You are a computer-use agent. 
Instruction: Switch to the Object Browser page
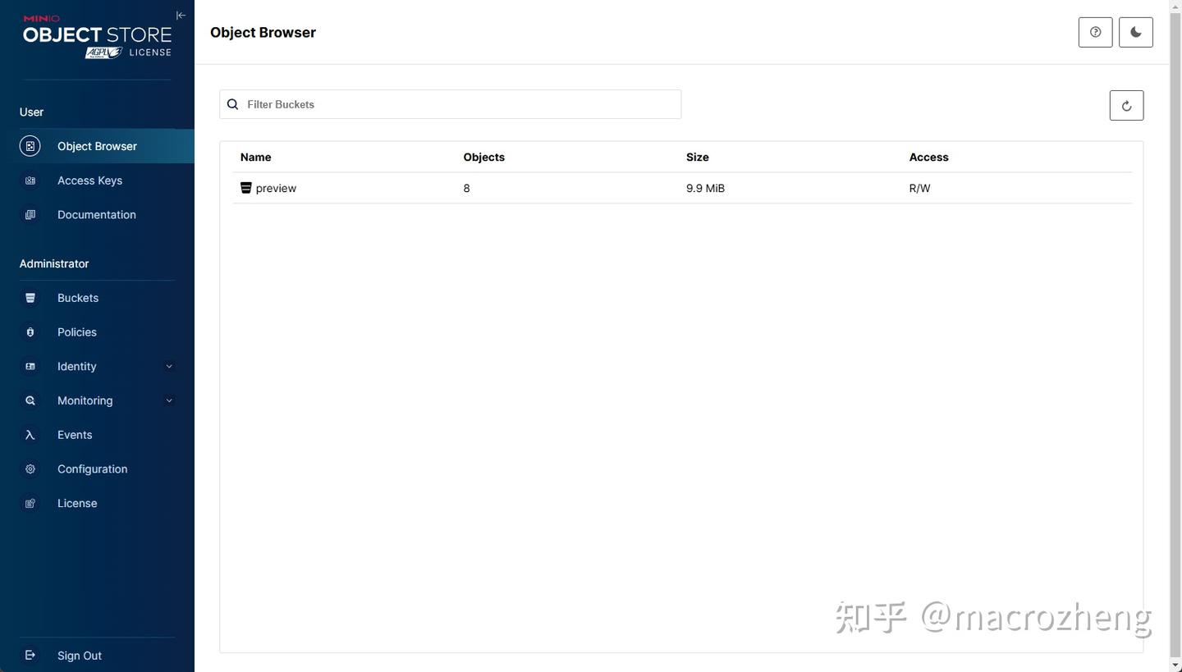[97, 145]
